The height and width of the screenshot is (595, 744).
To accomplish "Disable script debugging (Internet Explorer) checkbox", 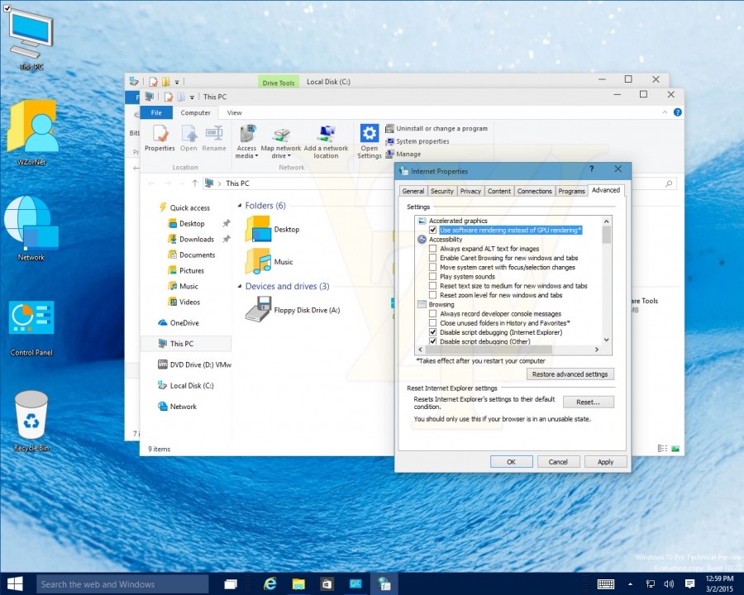I will [433, 332].
